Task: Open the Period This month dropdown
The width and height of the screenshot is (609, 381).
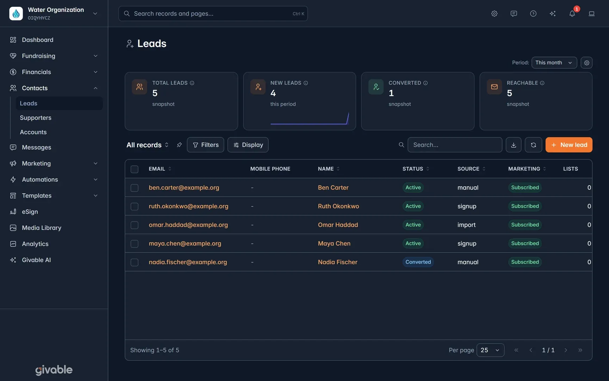Action: 554,62
